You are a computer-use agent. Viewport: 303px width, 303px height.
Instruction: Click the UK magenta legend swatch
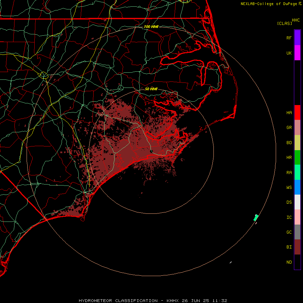point(297,53)
